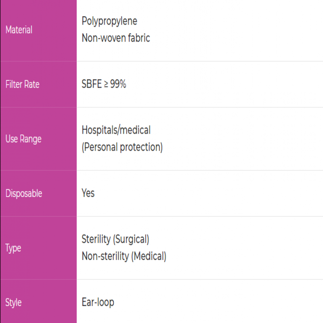Image resolution: width=323 pixels, height=323 pixels.
Task: Click the Type row label
Action: click(x=13, y=248)
